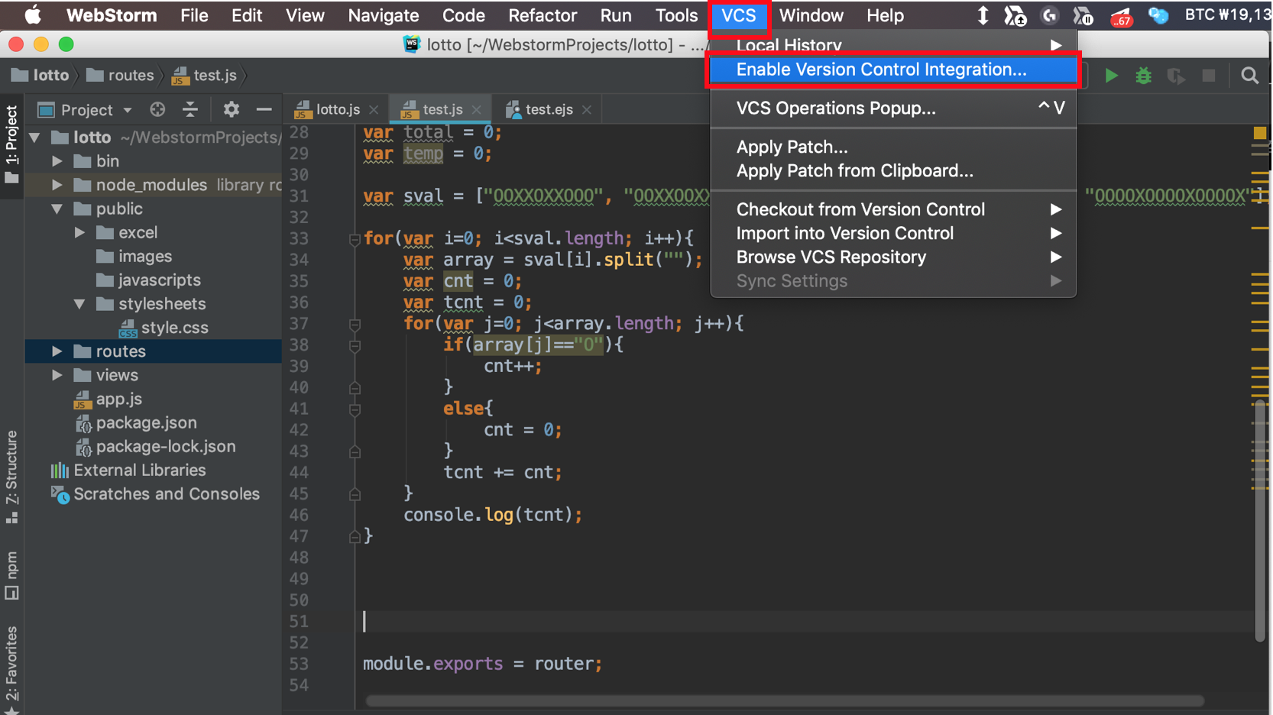Click the editor horizontal scrollbar
1273x715 pixels.
785,700
